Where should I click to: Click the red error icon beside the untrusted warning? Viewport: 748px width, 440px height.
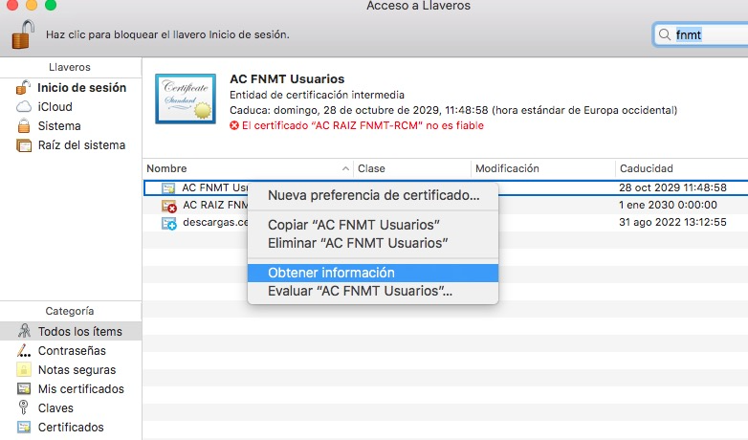(x=234, y=125)
